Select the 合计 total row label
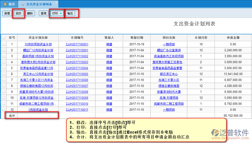 tap(12, 116)
